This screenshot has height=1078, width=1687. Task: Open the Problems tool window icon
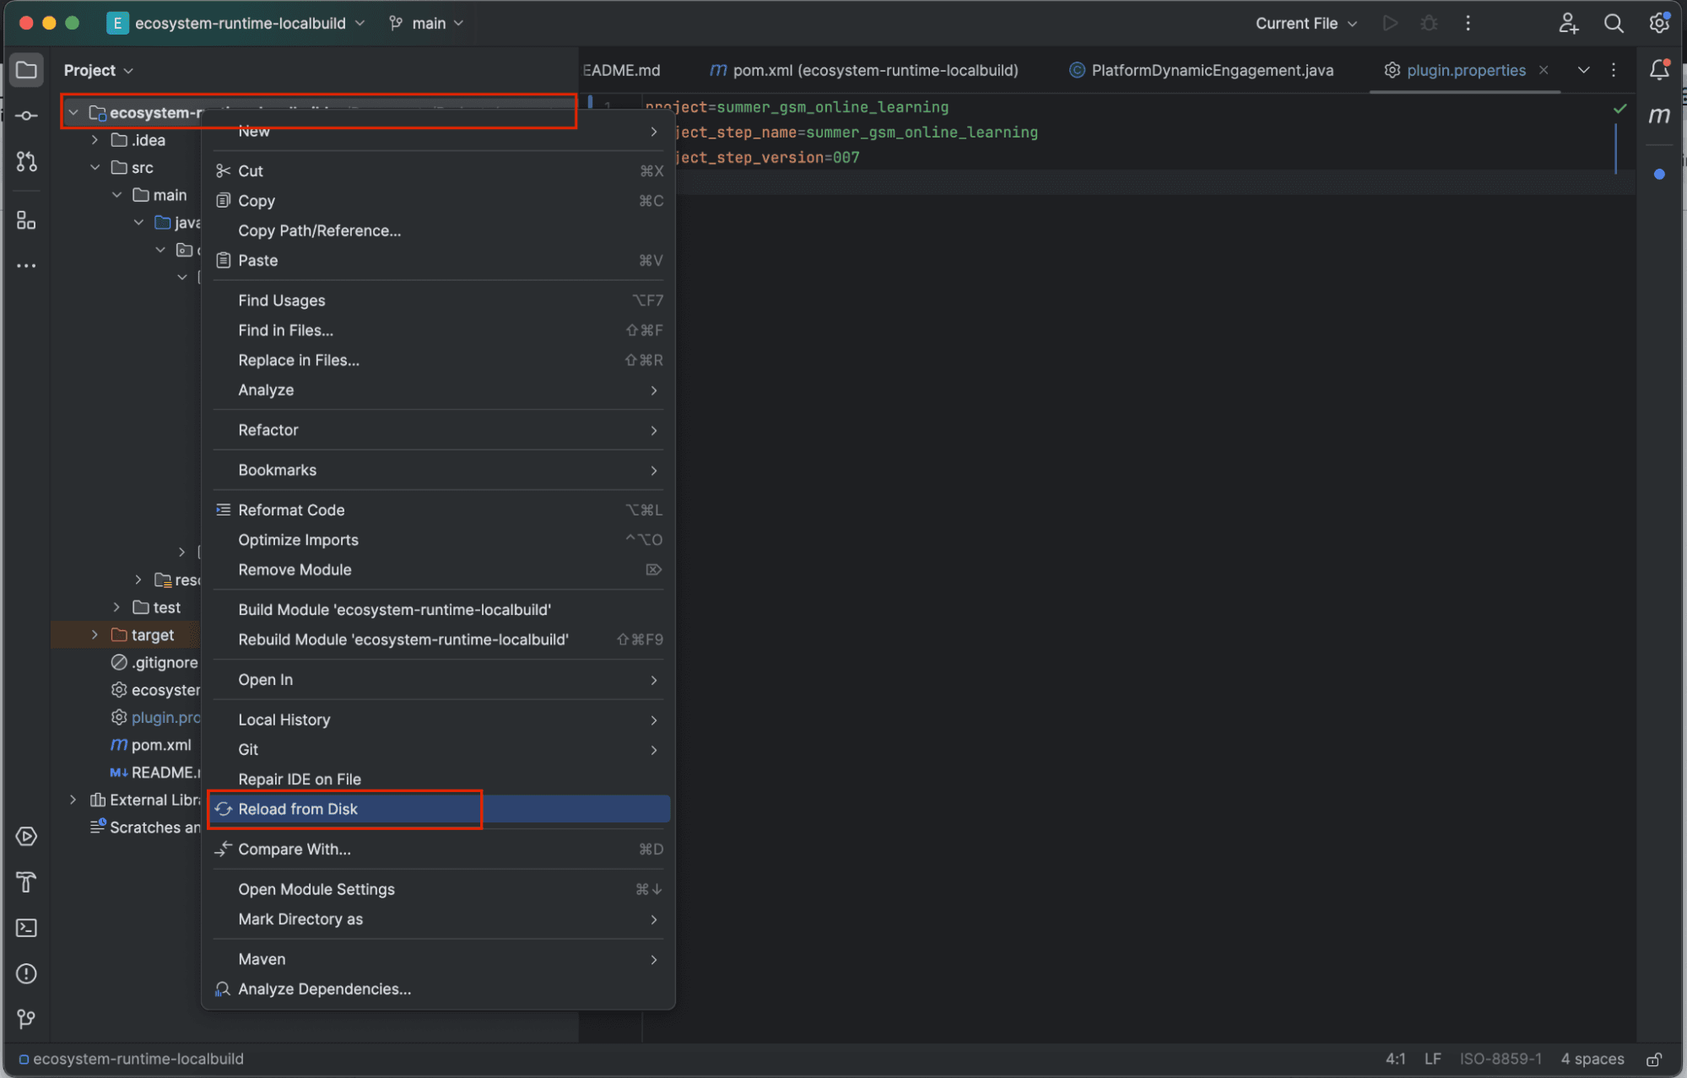click(26, 973)
